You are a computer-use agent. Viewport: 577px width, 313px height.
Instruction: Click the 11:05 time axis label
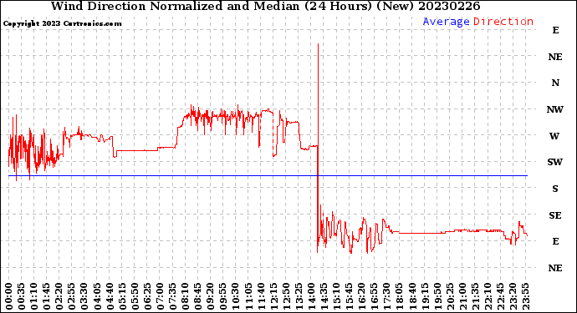click(248, 296)
